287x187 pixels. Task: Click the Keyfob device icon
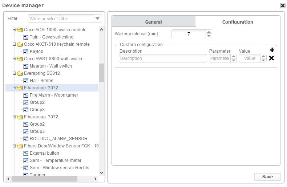pos(26,52)
